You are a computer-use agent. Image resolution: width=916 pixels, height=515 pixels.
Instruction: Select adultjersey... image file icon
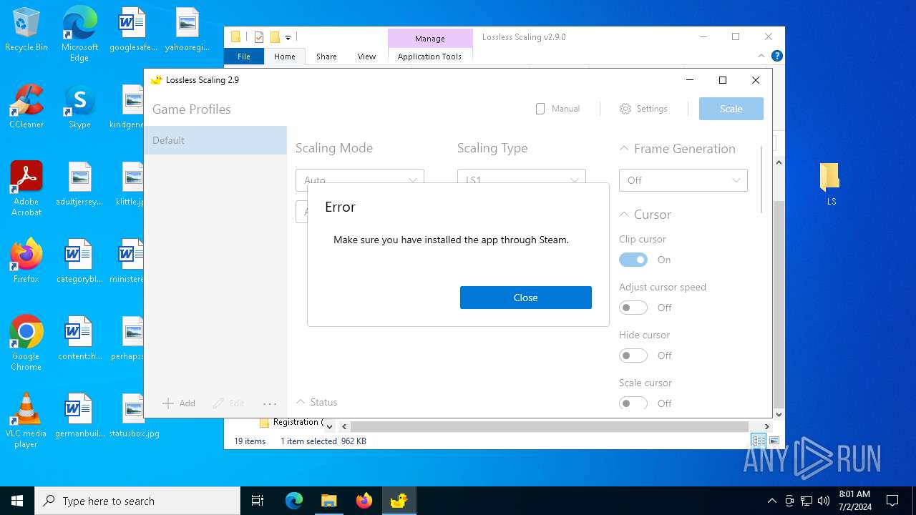79,184
